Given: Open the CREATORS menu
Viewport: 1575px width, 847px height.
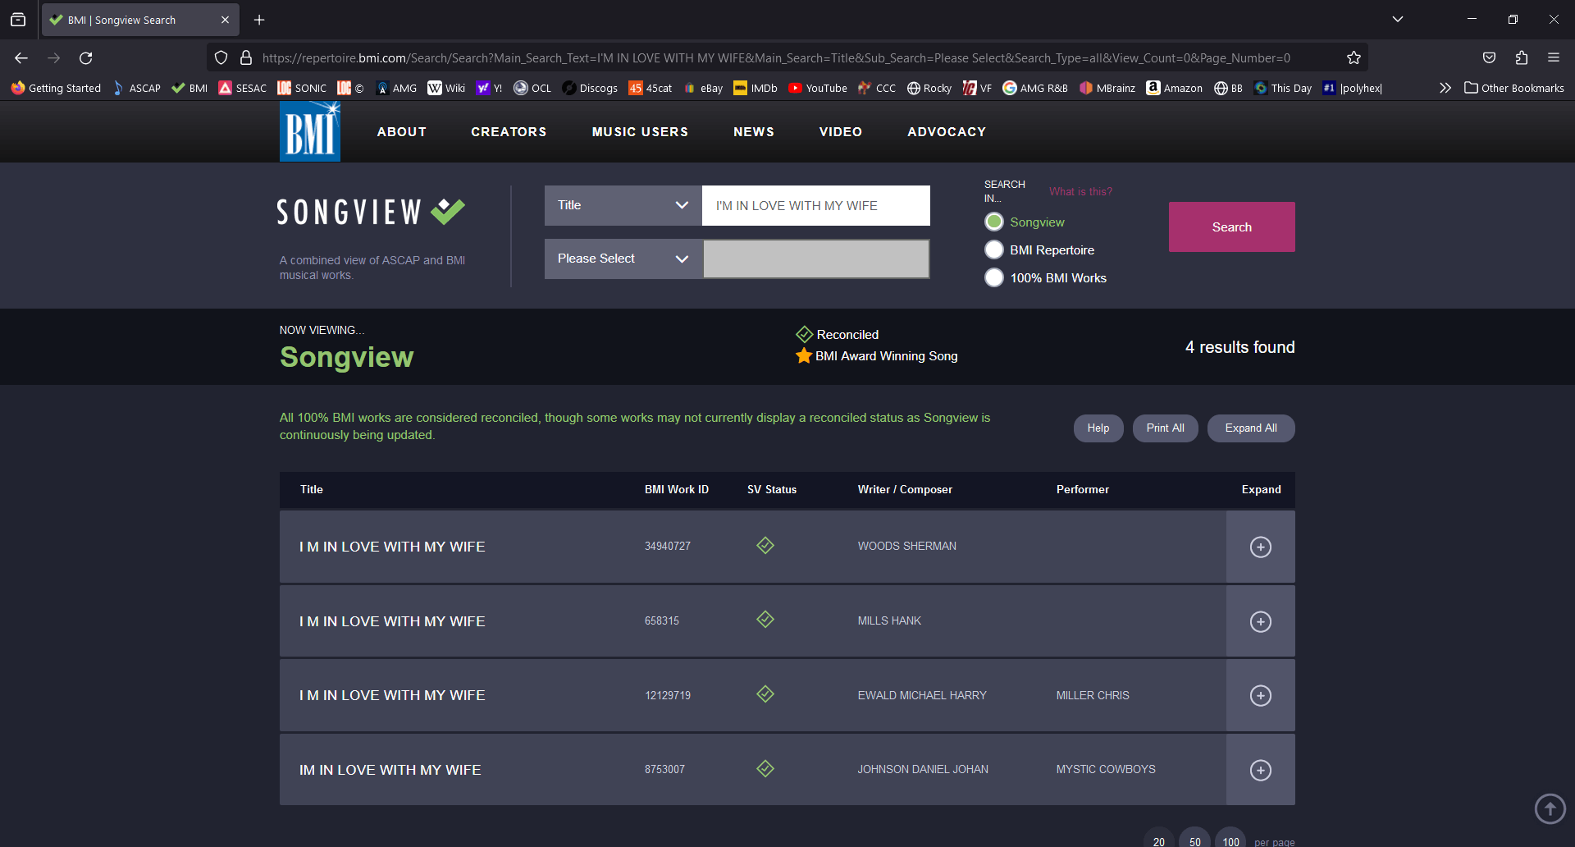Looking at the screenshot, I should pos(509,131).
